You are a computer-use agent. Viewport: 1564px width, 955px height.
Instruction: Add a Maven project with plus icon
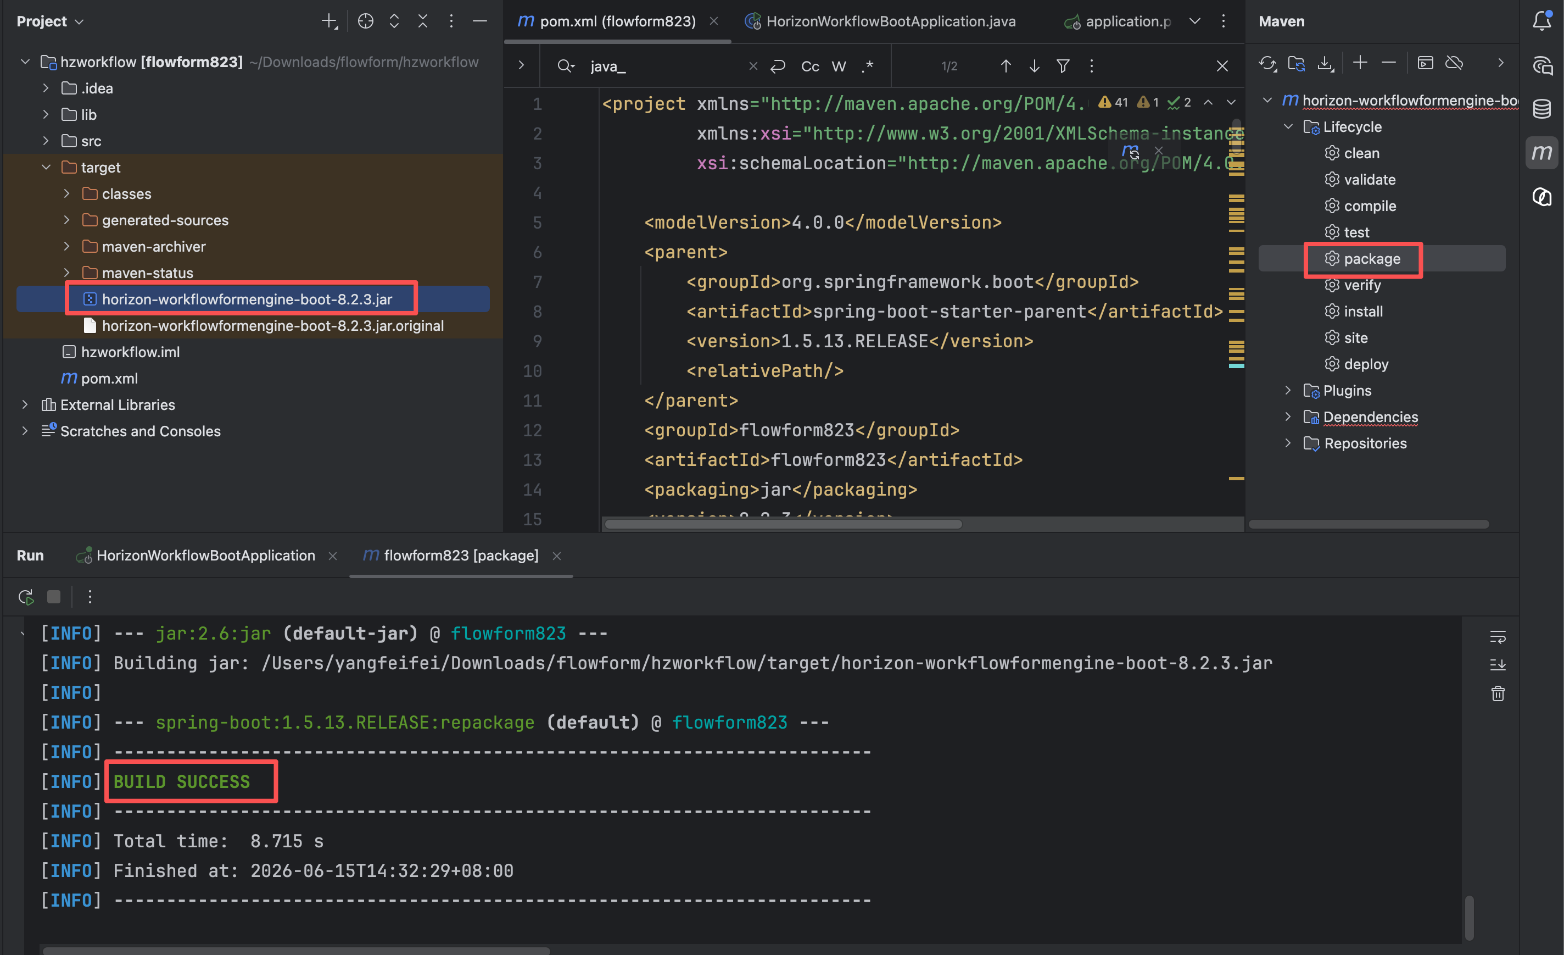[x=1360, y=62]
